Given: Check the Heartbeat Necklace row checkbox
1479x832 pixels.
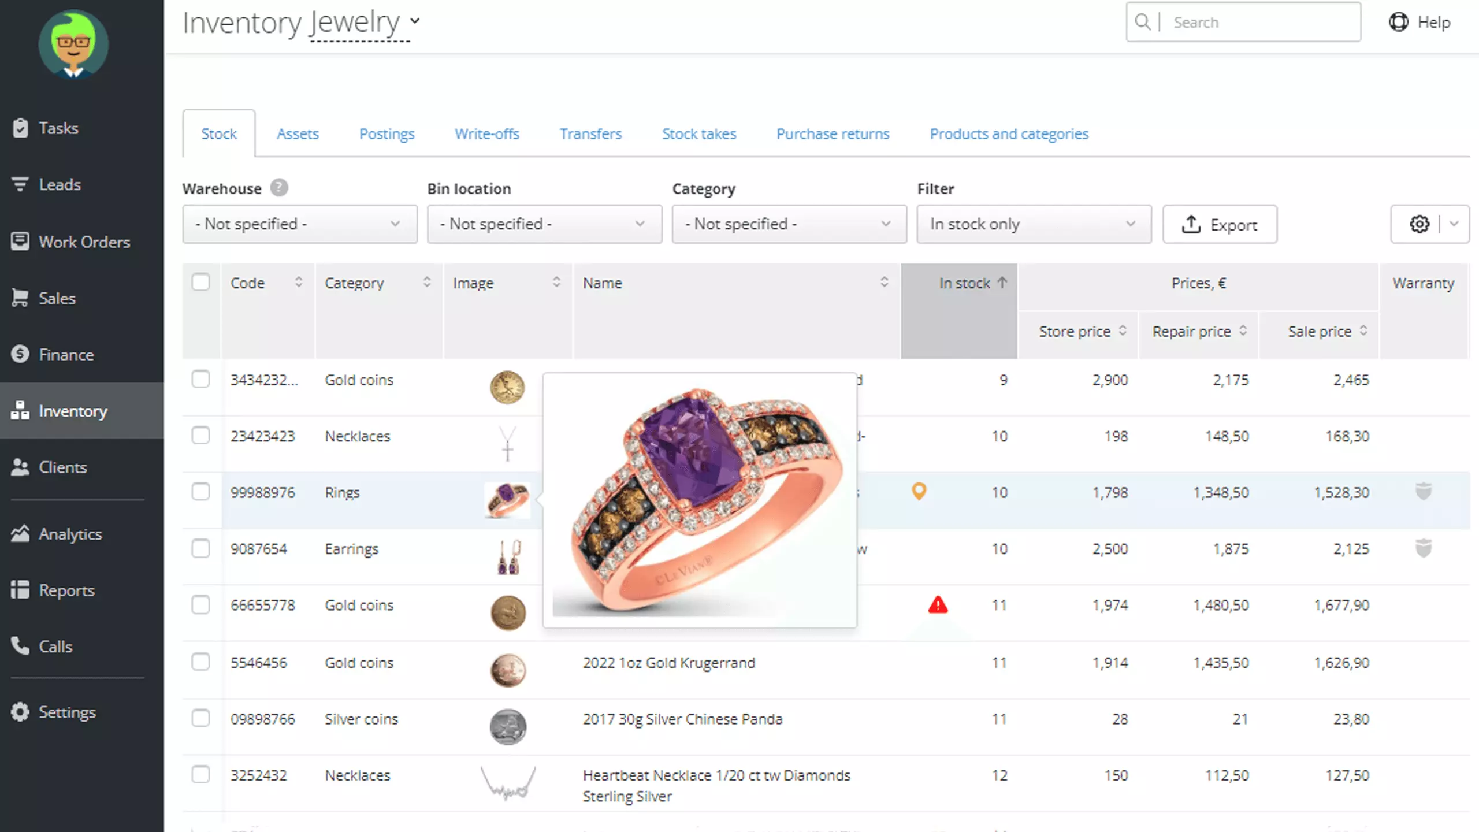Looking at the screenshot, I should coord(201,775).
